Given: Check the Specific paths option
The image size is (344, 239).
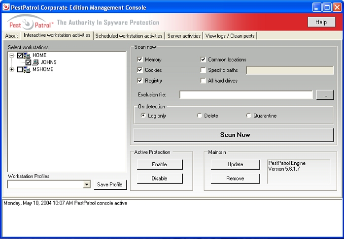Looking at the screenshot, I should point(204,70).
